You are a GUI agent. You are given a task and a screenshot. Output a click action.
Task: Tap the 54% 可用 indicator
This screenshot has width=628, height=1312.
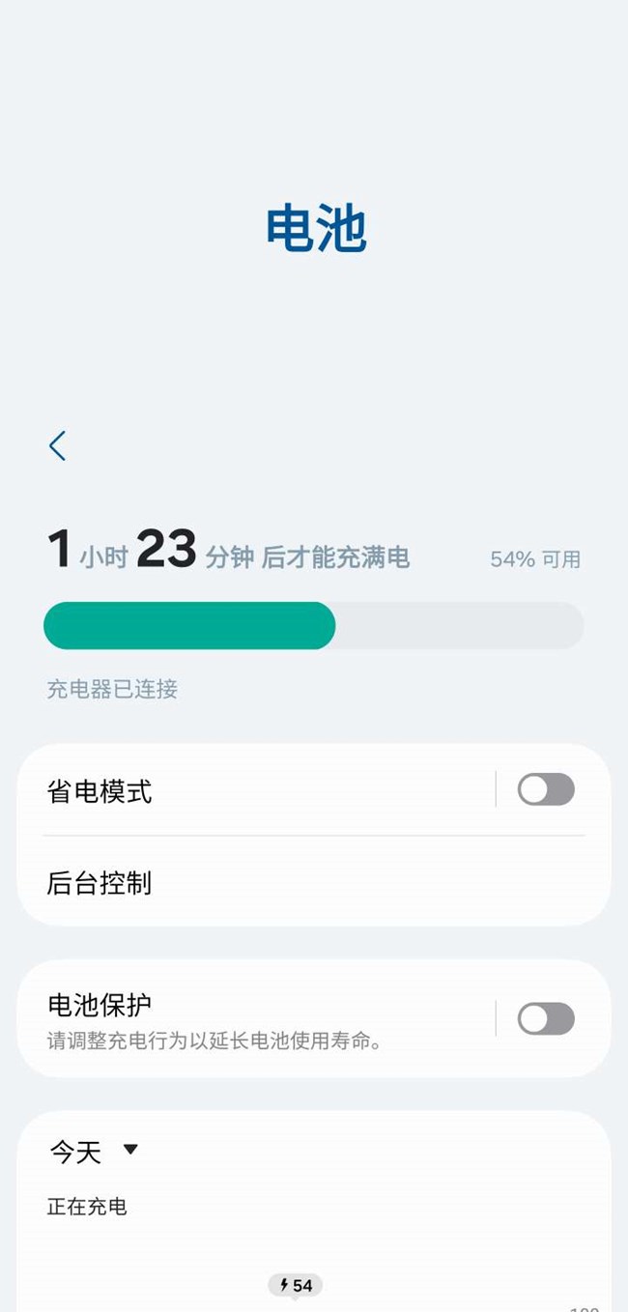[535, 559]
